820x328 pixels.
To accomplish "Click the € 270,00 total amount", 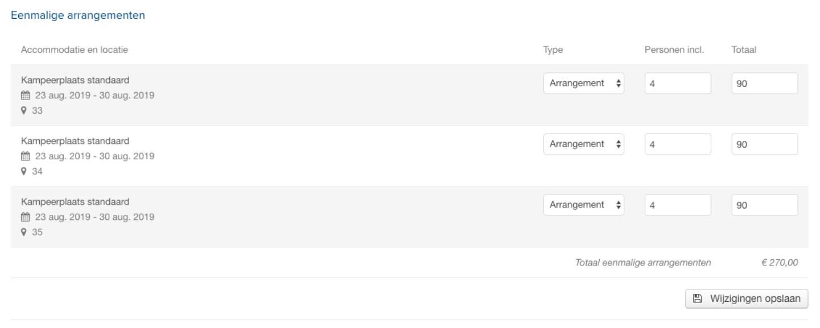I will click(779, 263).
